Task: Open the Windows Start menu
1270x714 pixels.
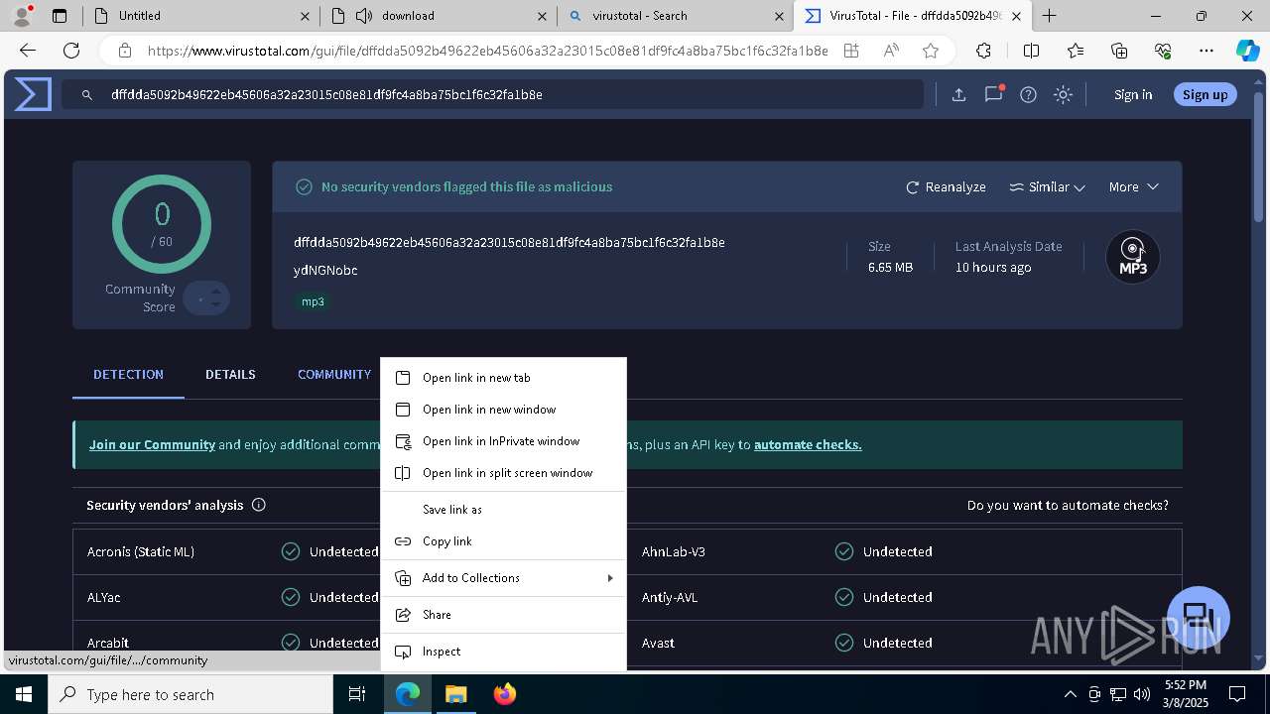Action: click(x=23, y=694)
